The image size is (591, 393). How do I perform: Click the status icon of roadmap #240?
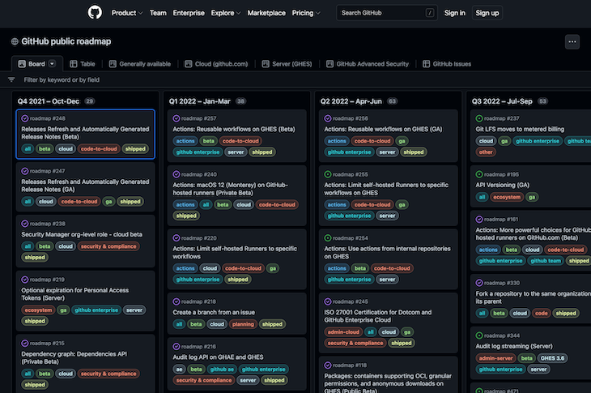pyautogui.click(x=176, y=174)
